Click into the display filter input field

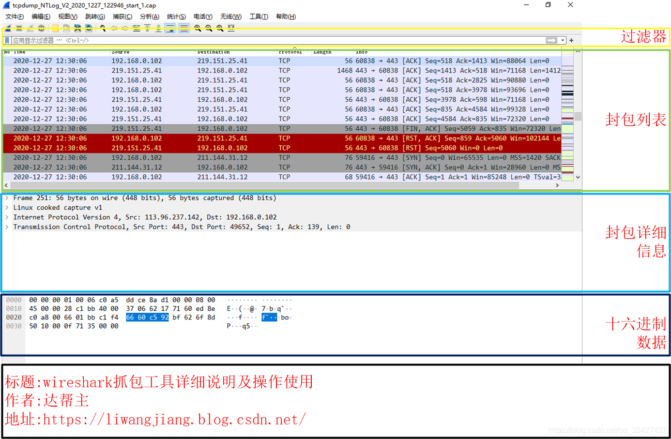277,40
